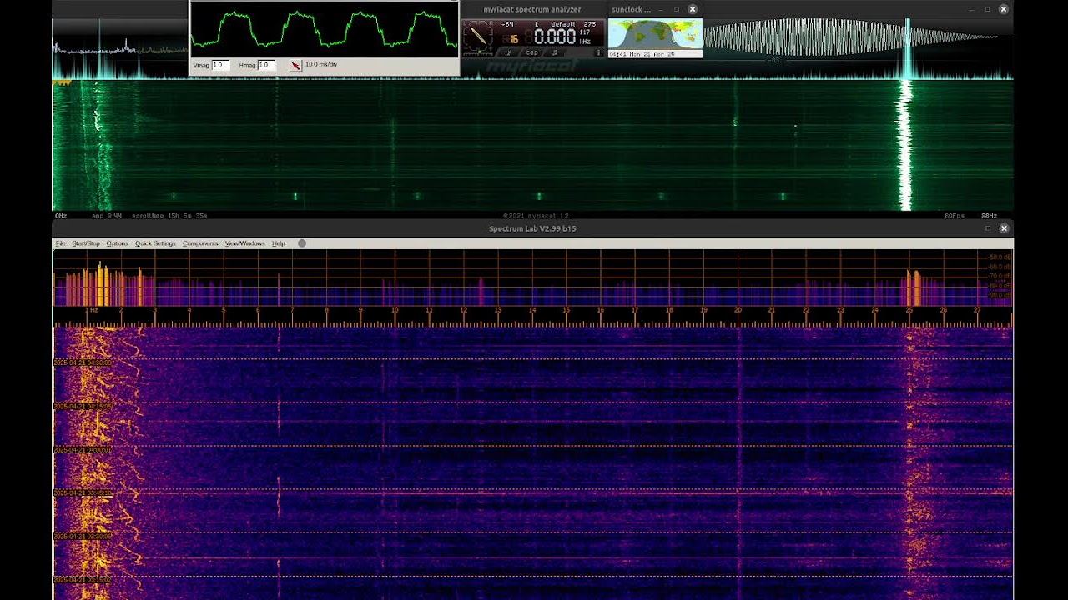The height and width of the screenshot is (600, 1068).
Task: Close the myriacat spectrum analyzer window
Action: pos(1004,9)
